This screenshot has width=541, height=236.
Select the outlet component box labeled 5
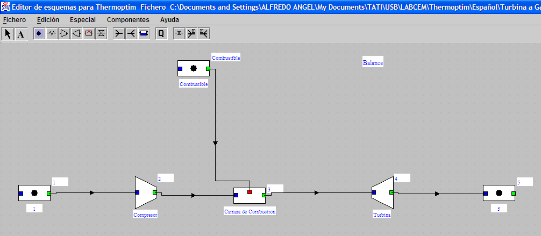[x=499, y=193]
